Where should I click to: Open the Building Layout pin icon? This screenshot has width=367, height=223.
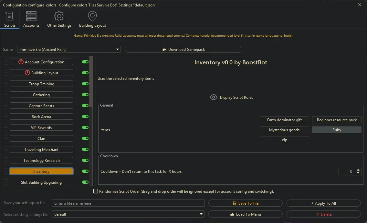(92, 15)
